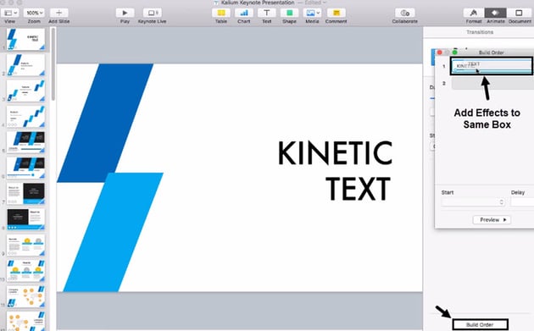Zoom the Build Order window with green button
The height and width of the screenshot is (331, 534).
pos(455,52)
